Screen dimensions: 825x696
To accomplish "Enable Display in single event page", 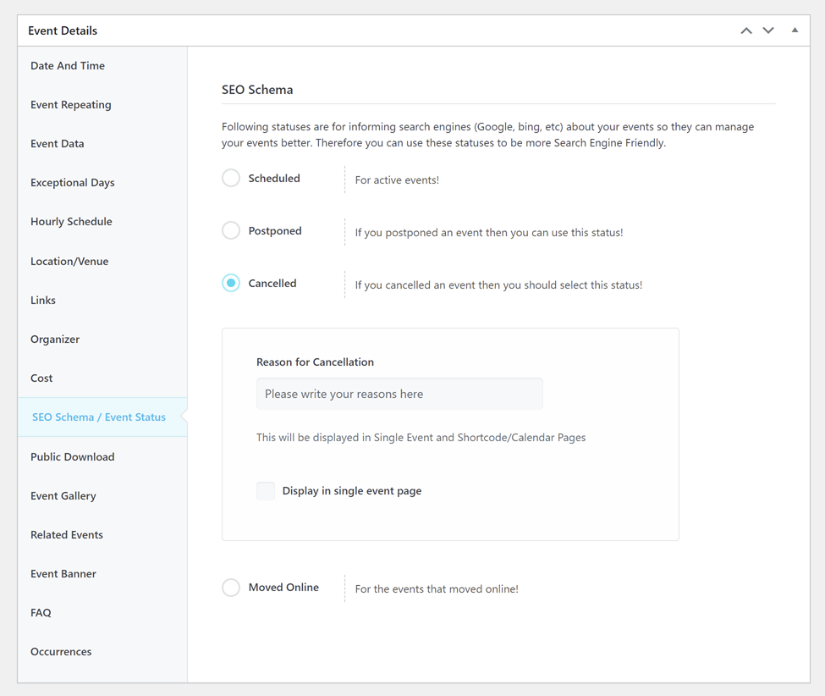I will 266,491.
